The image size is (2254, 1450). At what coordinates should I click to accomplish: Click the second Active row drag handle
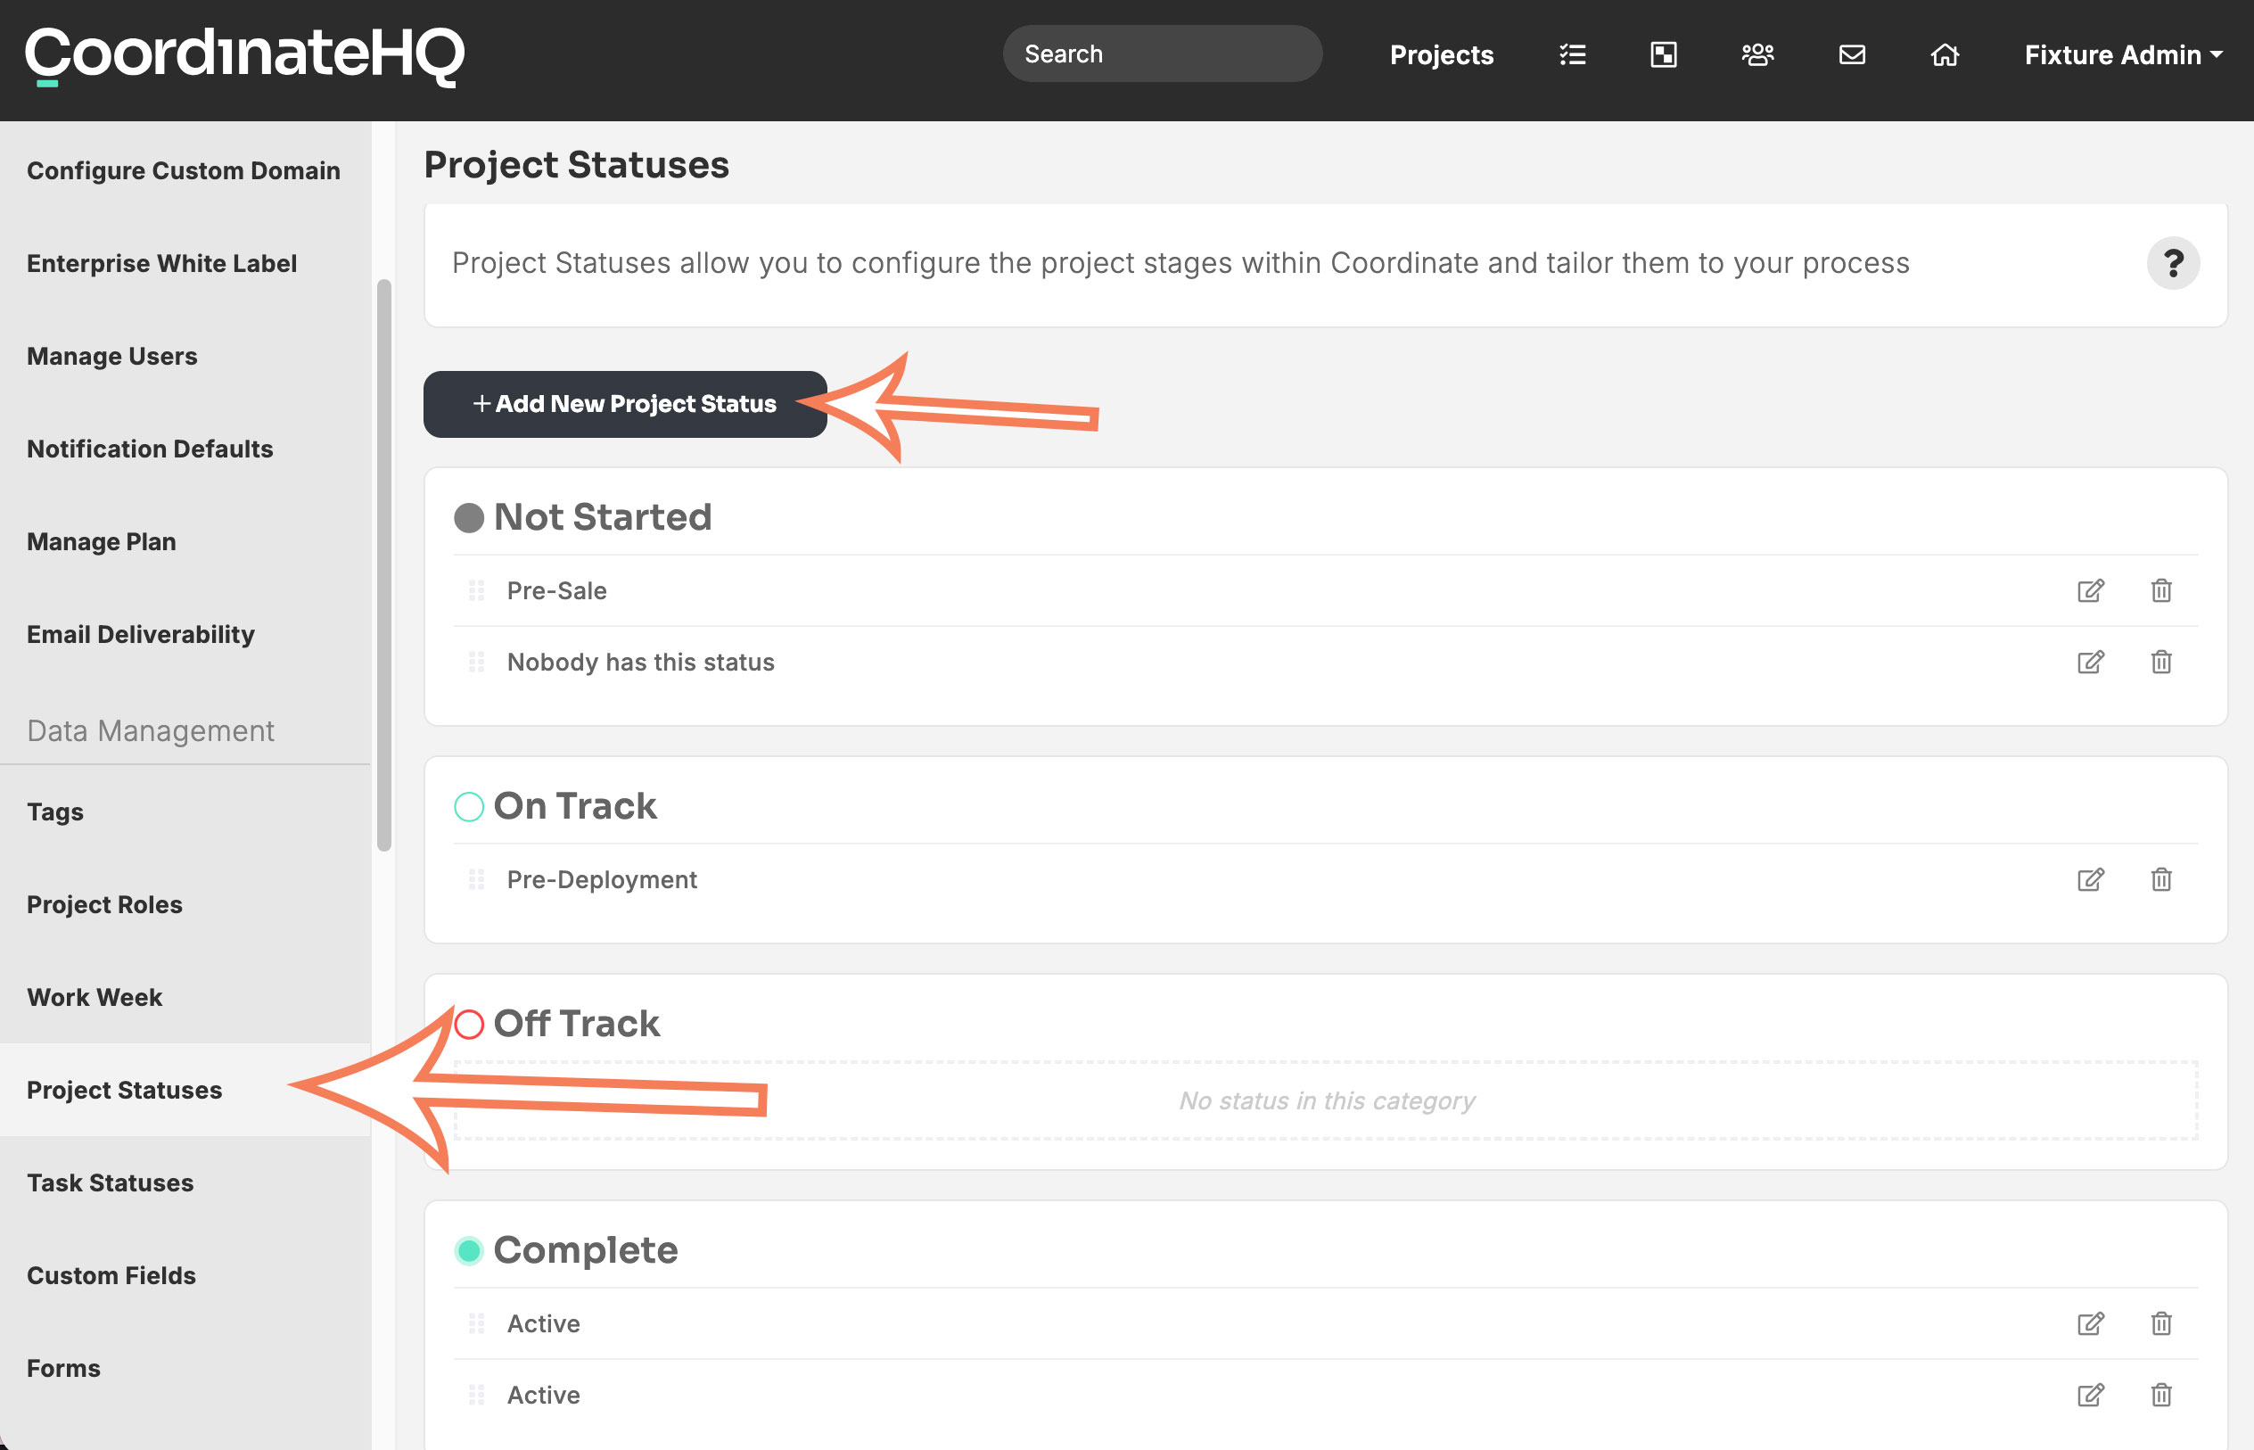(x=476, y=1395)
